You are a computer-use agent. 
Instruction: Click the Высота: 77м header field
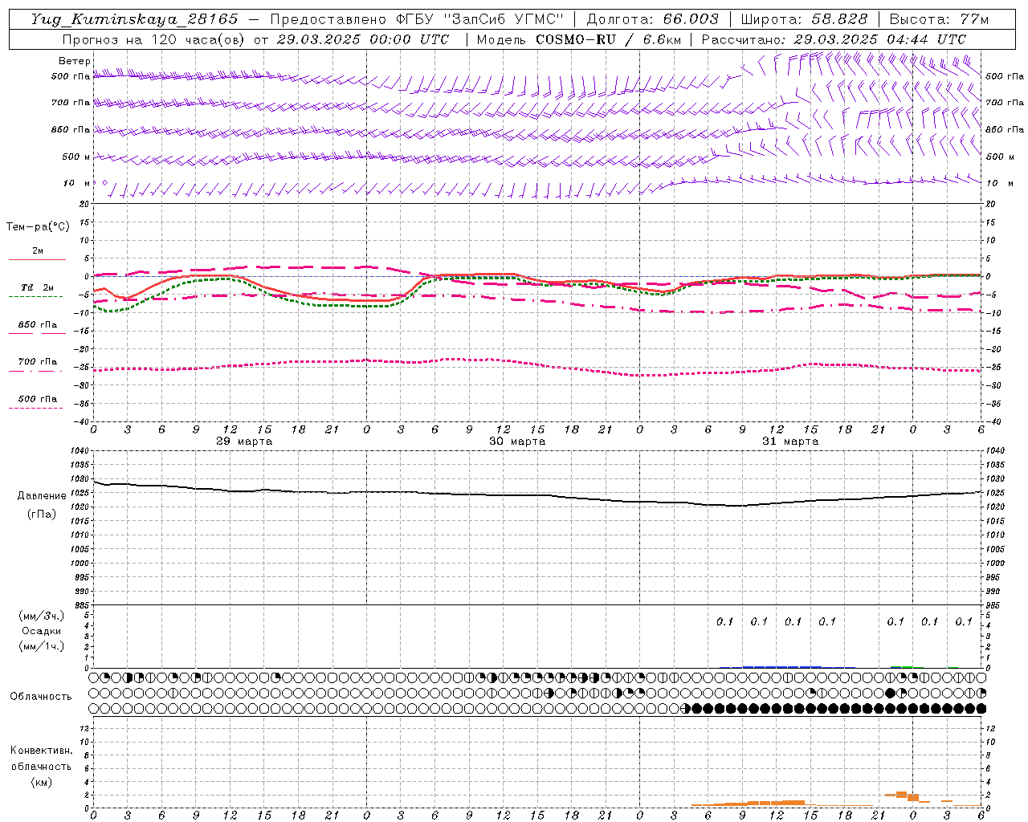939,19
